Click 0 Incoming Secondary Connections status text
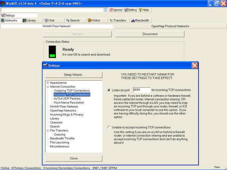The height and width of the screenshot is (170, 227). 67,168
